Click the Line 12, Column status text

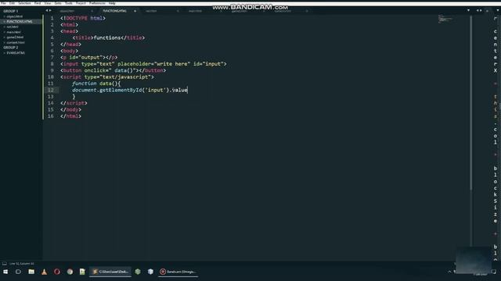point(22,264)
